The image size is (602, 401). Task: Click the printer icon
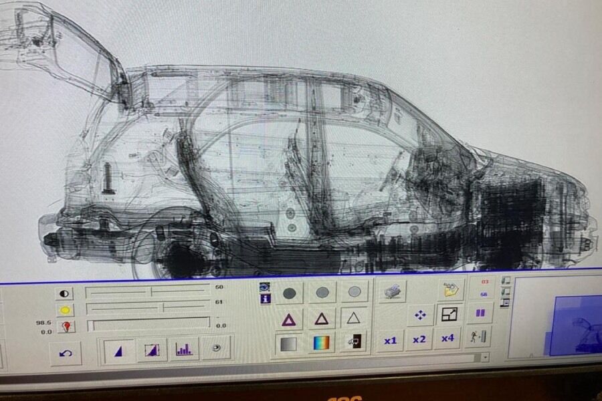(393, 291)
